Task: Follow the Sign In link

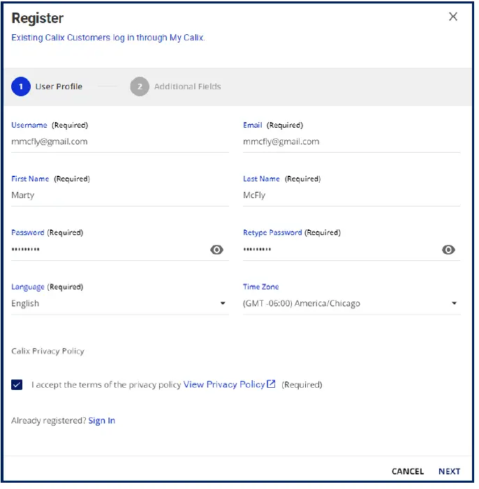Action: pos(102,421)
